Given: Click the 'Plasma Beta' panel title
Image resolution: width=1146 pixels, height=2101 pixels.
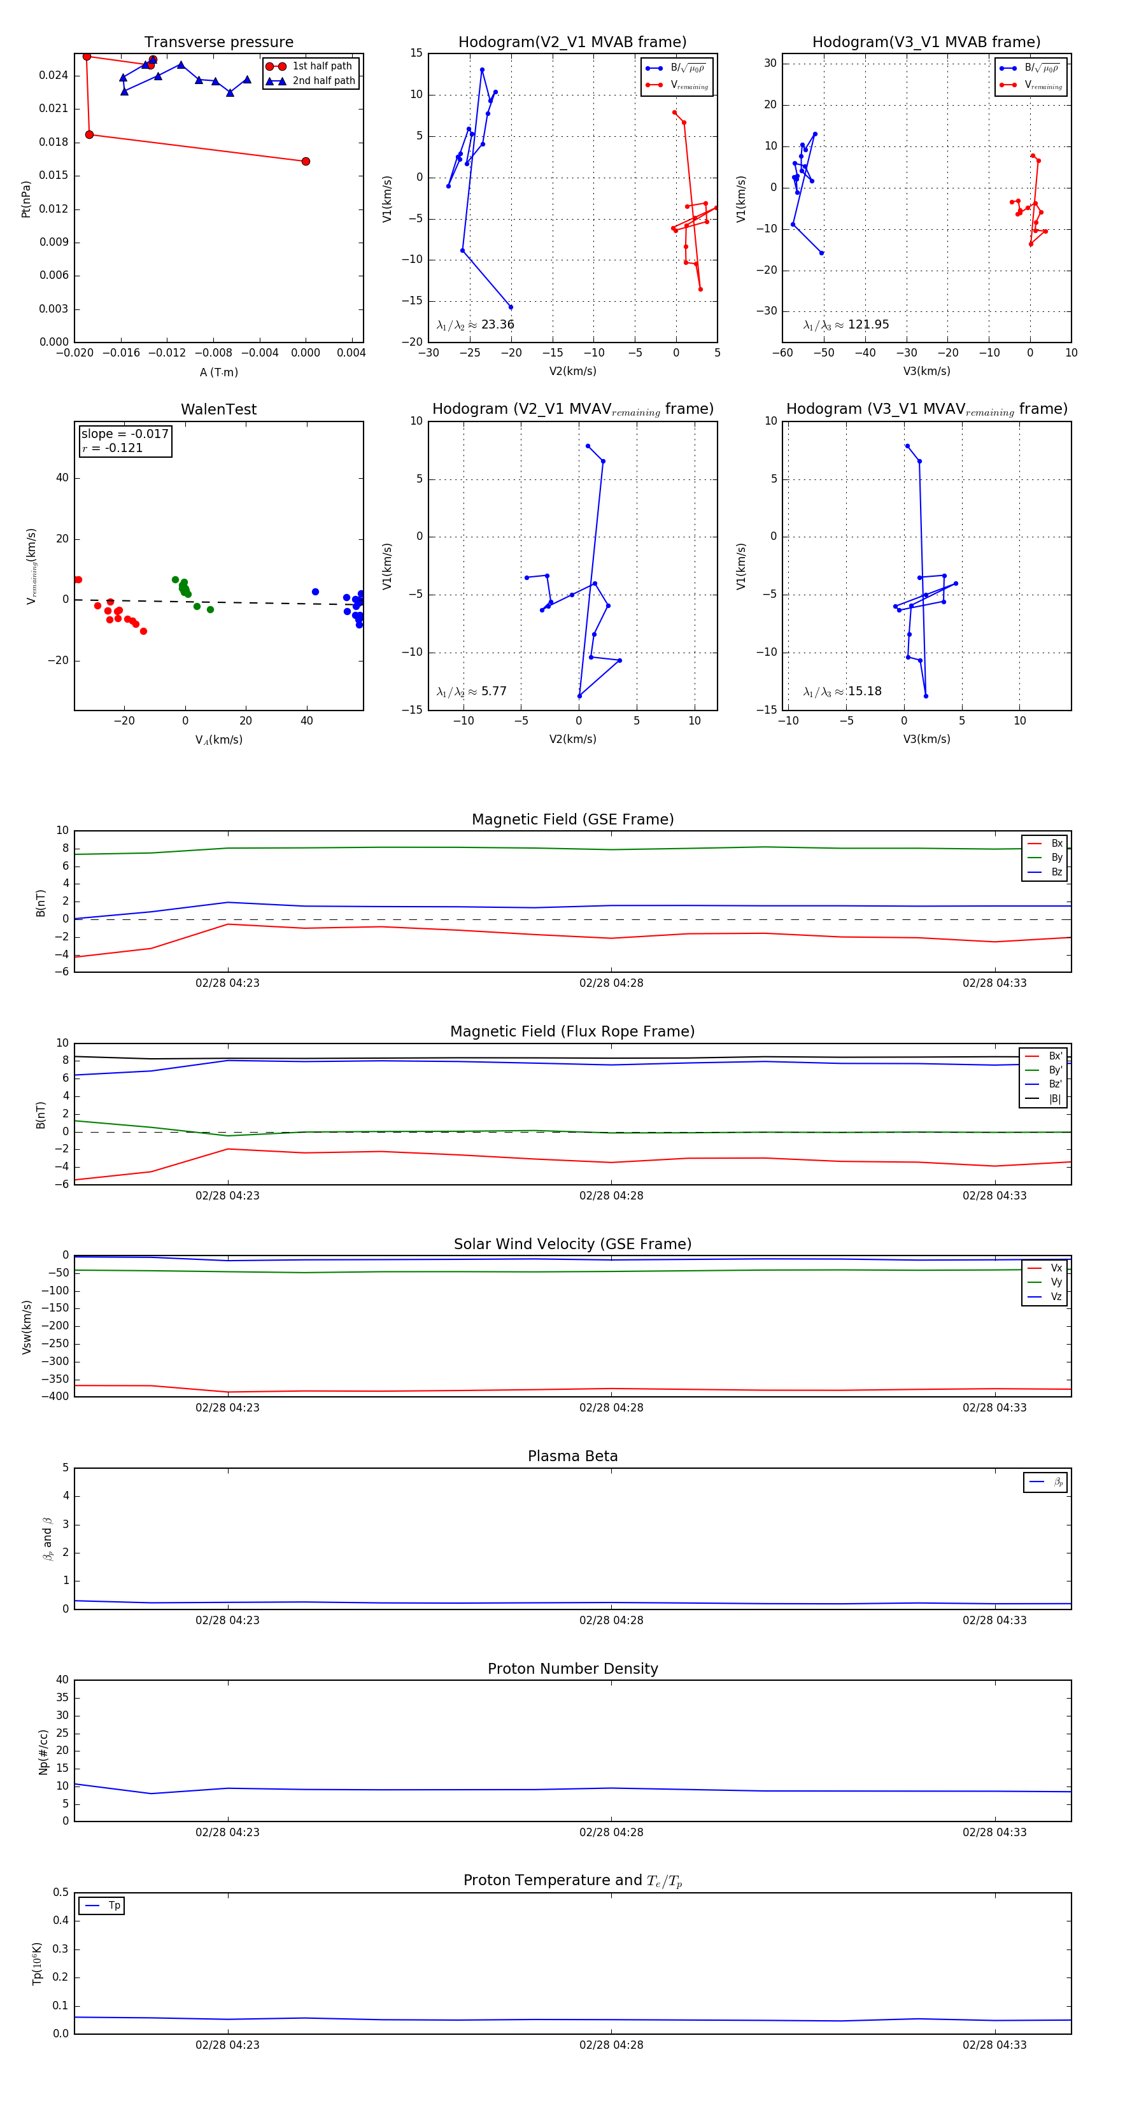Looking at the screenshot, I should (572, 1457).
